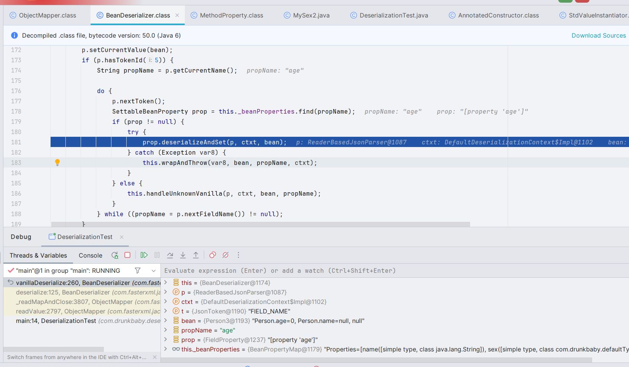Open the thread filter icon

pyautogui.click(x=138, y=271)
